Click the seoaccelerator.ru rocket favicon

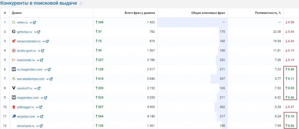tap(13, 41)
